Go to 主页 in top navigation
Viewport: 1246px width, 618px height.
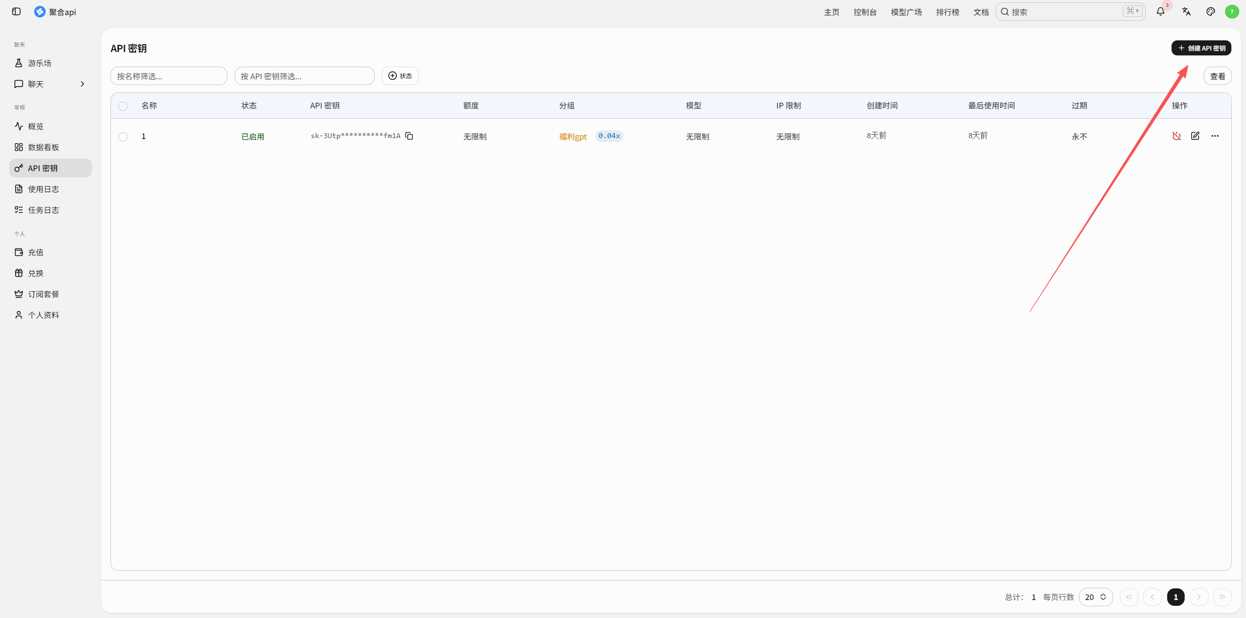[831, 12]
